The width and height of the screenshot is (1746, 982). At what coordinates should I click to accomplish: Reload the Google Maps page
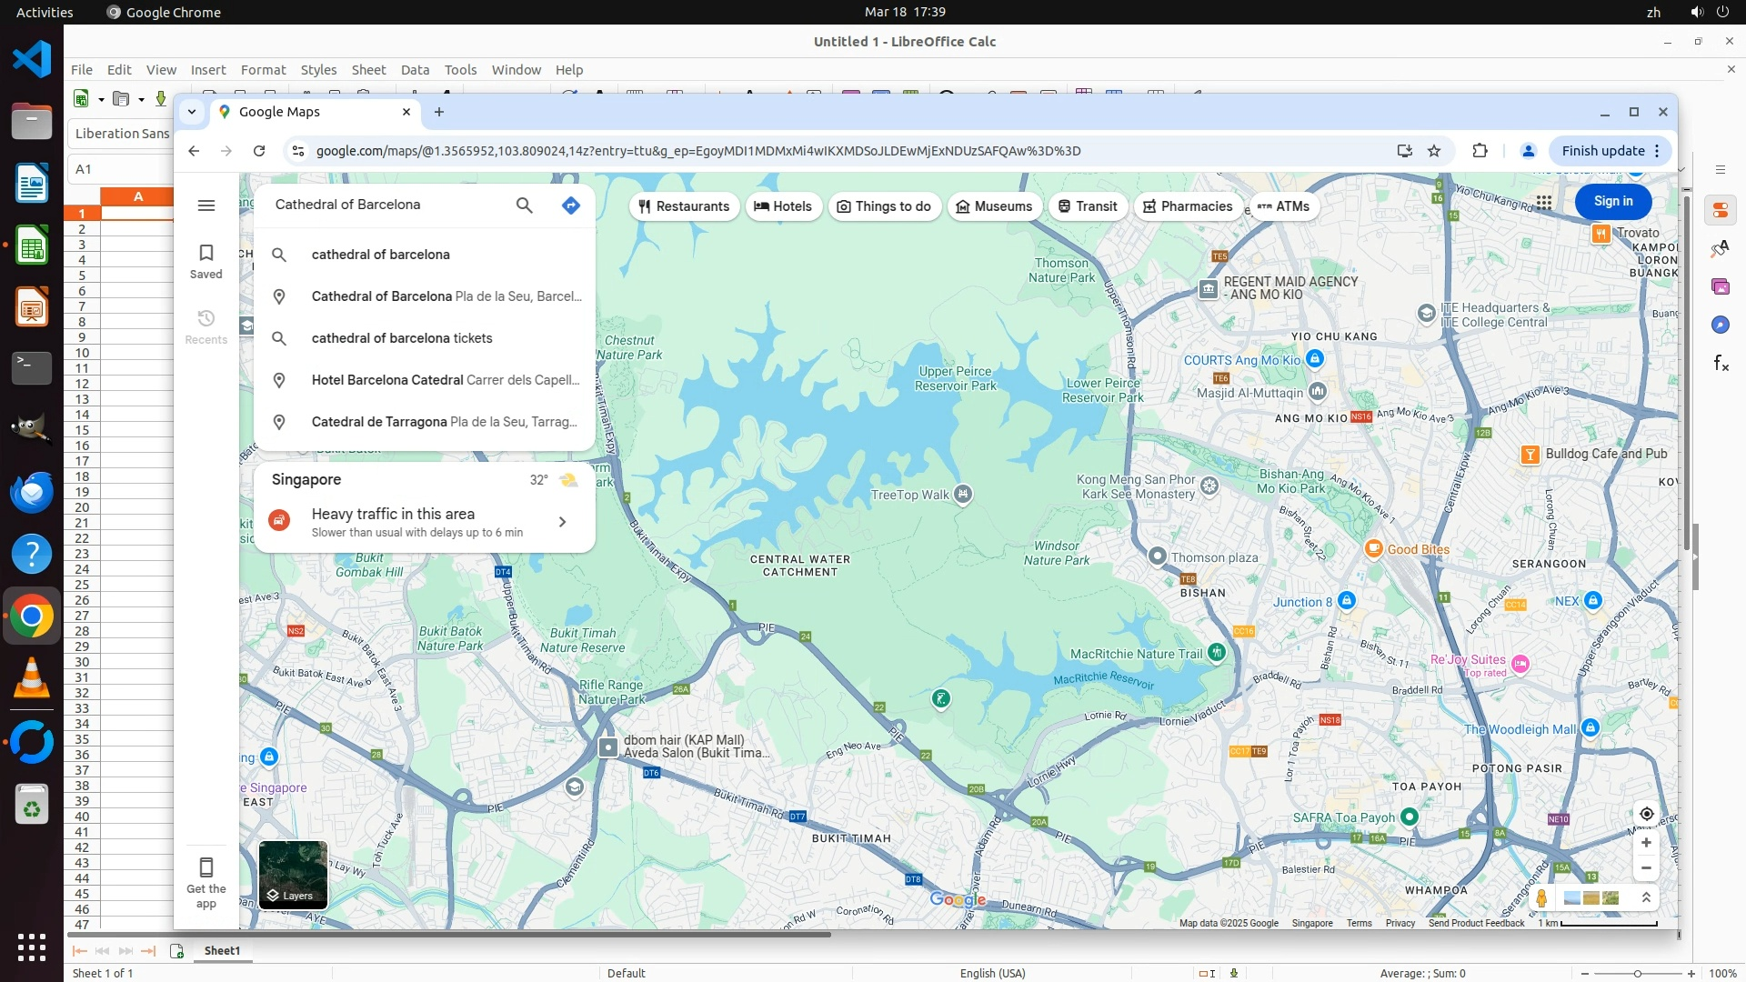pos(259,151)
